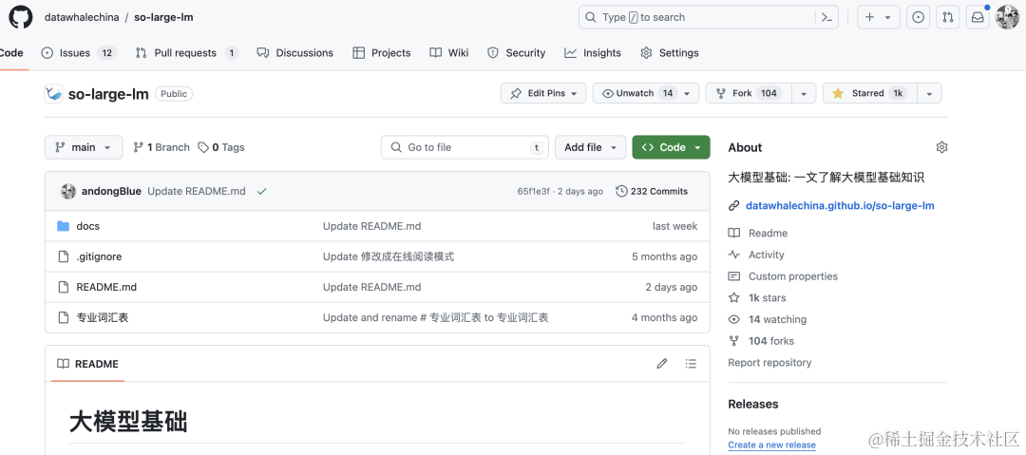Open the 专业词汇表 file name
The height and width of the screenshot is (455, 1026).
[x=102, y=317]
